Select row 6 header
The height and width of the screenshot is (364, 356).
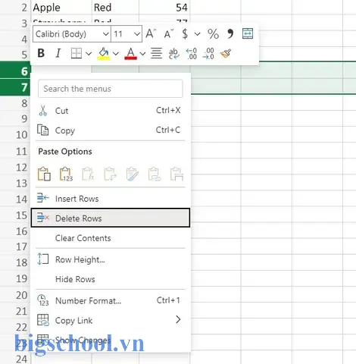pyautogui.click(x=15, y=71)
